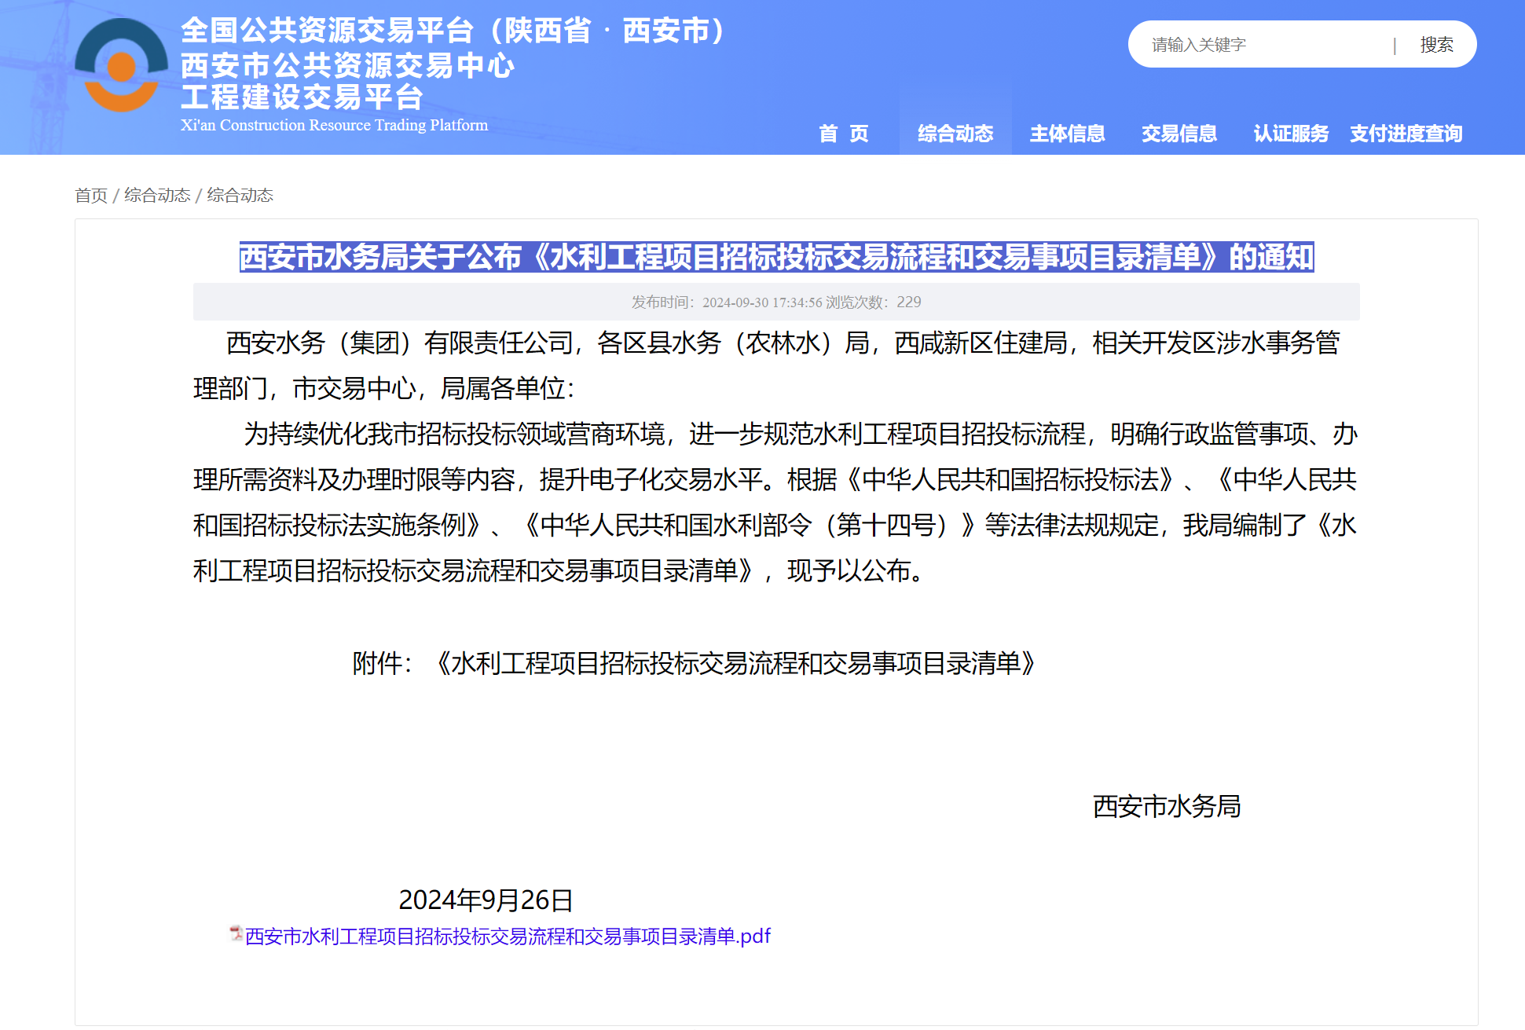Open the 交易信息 navigation menu

coord(1179,134)
